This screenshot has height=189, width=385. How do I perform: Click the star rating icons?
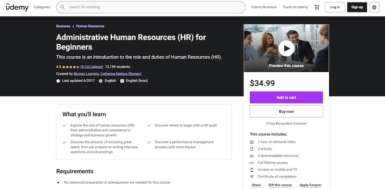pos(71,67)
